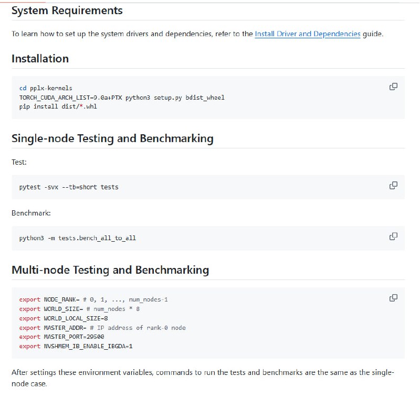This screenshot has width=420, height=398.
Task: Copy the Installation code block
Action: pyautogui.click(x=393, y=87)
